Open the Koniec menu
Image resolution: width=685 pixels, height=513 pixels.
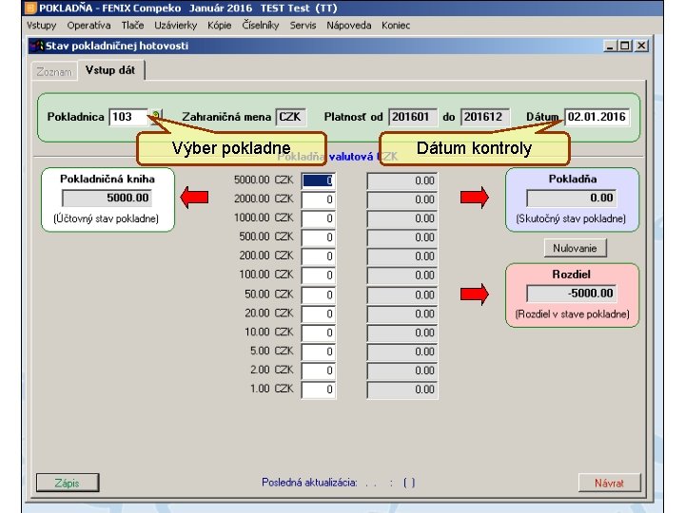coord(396,26)
